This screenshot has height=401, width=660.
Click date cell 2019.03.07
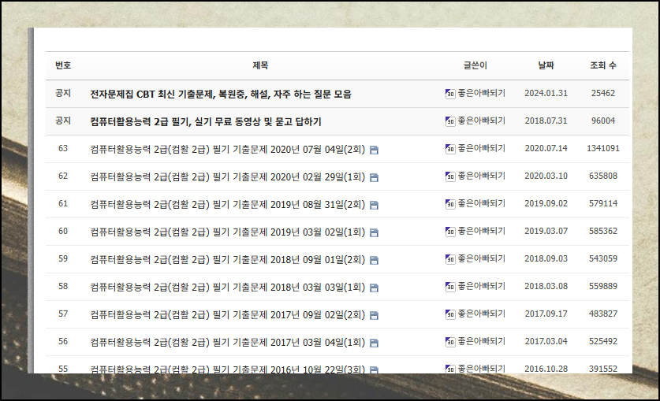pyautogui.click(x=546, y=231)
